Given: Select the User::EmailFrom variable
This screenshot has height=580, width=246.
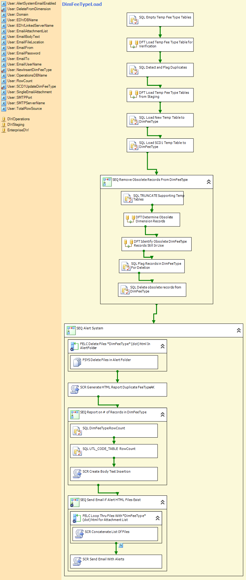Looking at the screenshot, I should (x=20, y=48).
